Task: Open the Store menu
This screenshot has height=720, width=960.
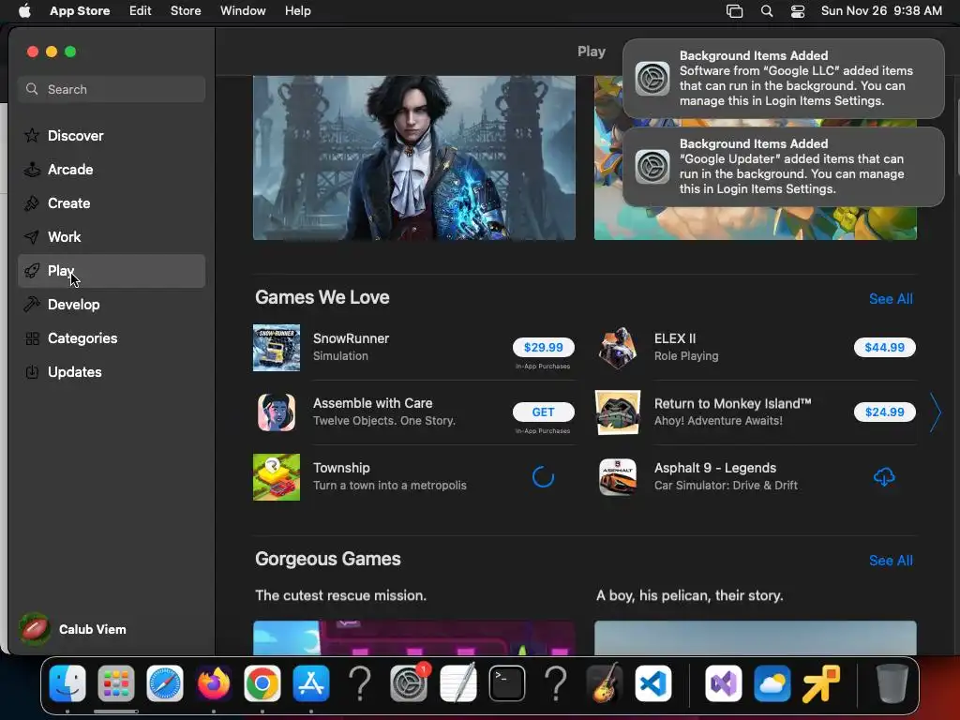Action: pyautogui.click(x=186, y=11)
